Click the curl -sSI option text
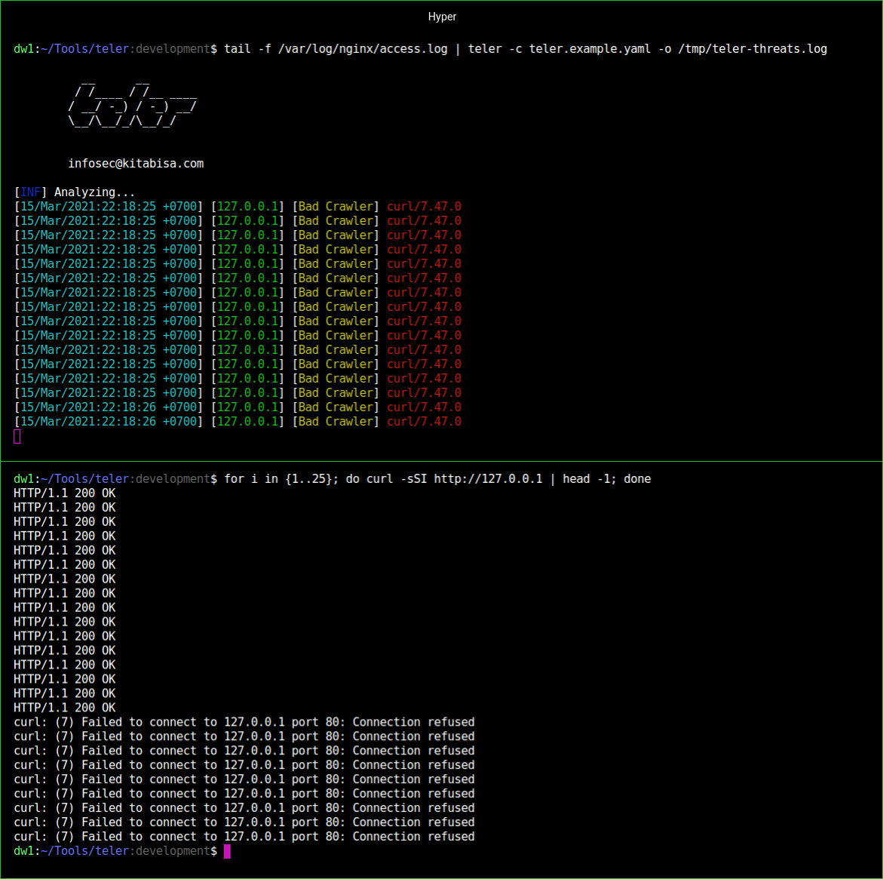 pos(397,479)
